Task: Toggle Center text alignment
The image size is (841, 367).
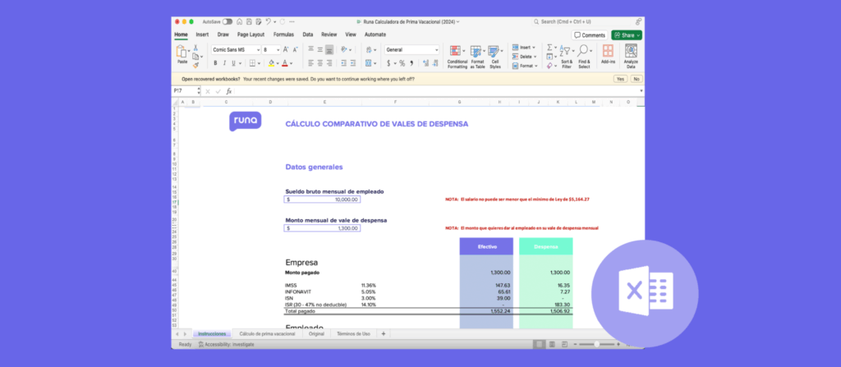Action: [320, 63]
